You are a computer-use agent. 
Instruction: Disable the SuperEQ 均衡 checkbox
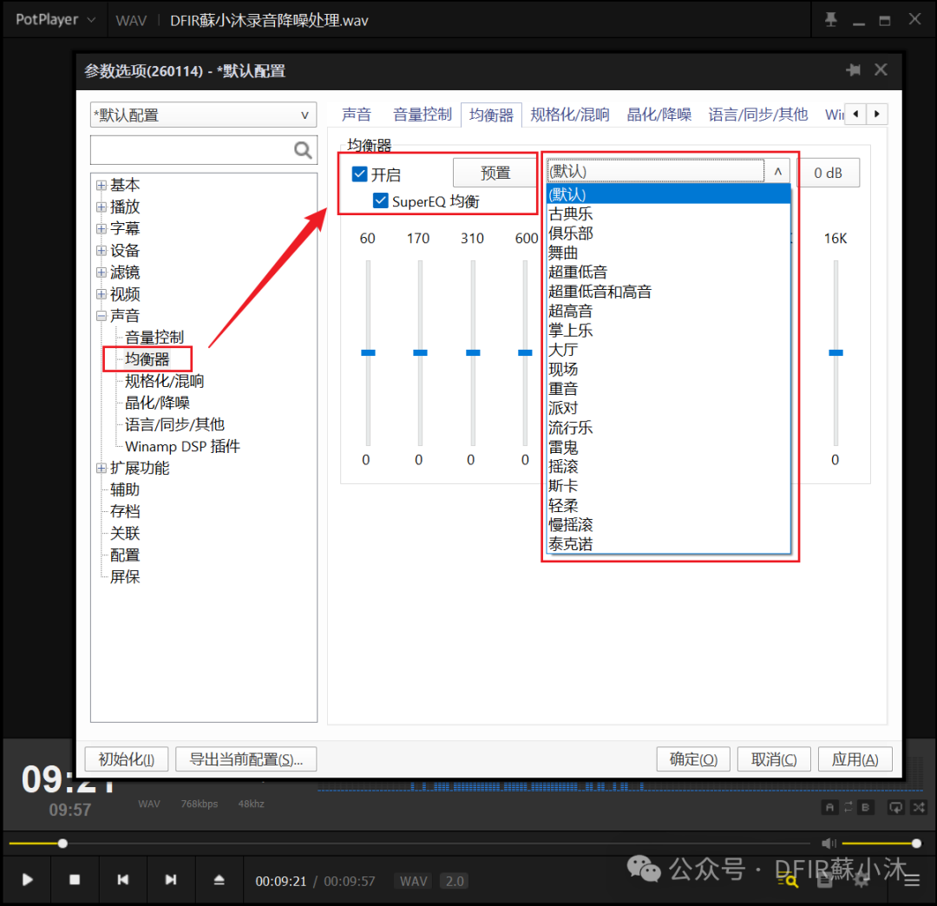pos(380,200)
